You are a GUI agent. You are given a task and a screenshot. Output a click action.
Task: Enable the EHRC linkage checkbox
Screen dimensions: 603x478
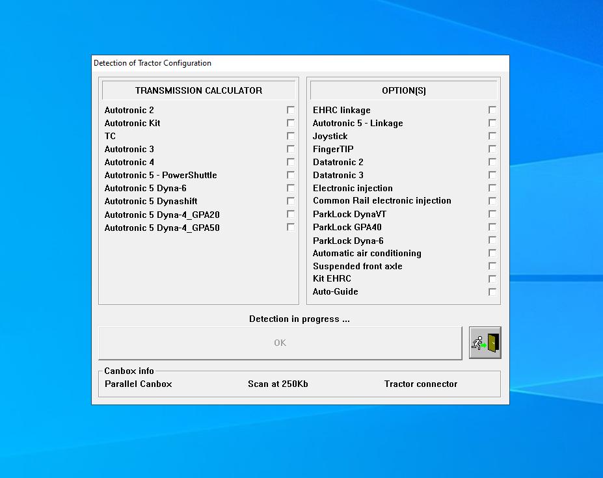click(x=492, y=110)
